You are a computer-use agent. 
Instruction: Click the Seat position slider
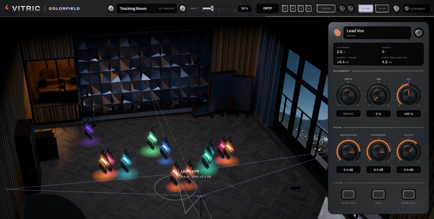[x=219, y=8]
